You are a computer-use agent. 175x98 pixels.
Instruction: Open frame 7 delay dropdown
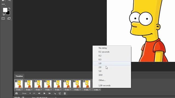click(78, 90)
